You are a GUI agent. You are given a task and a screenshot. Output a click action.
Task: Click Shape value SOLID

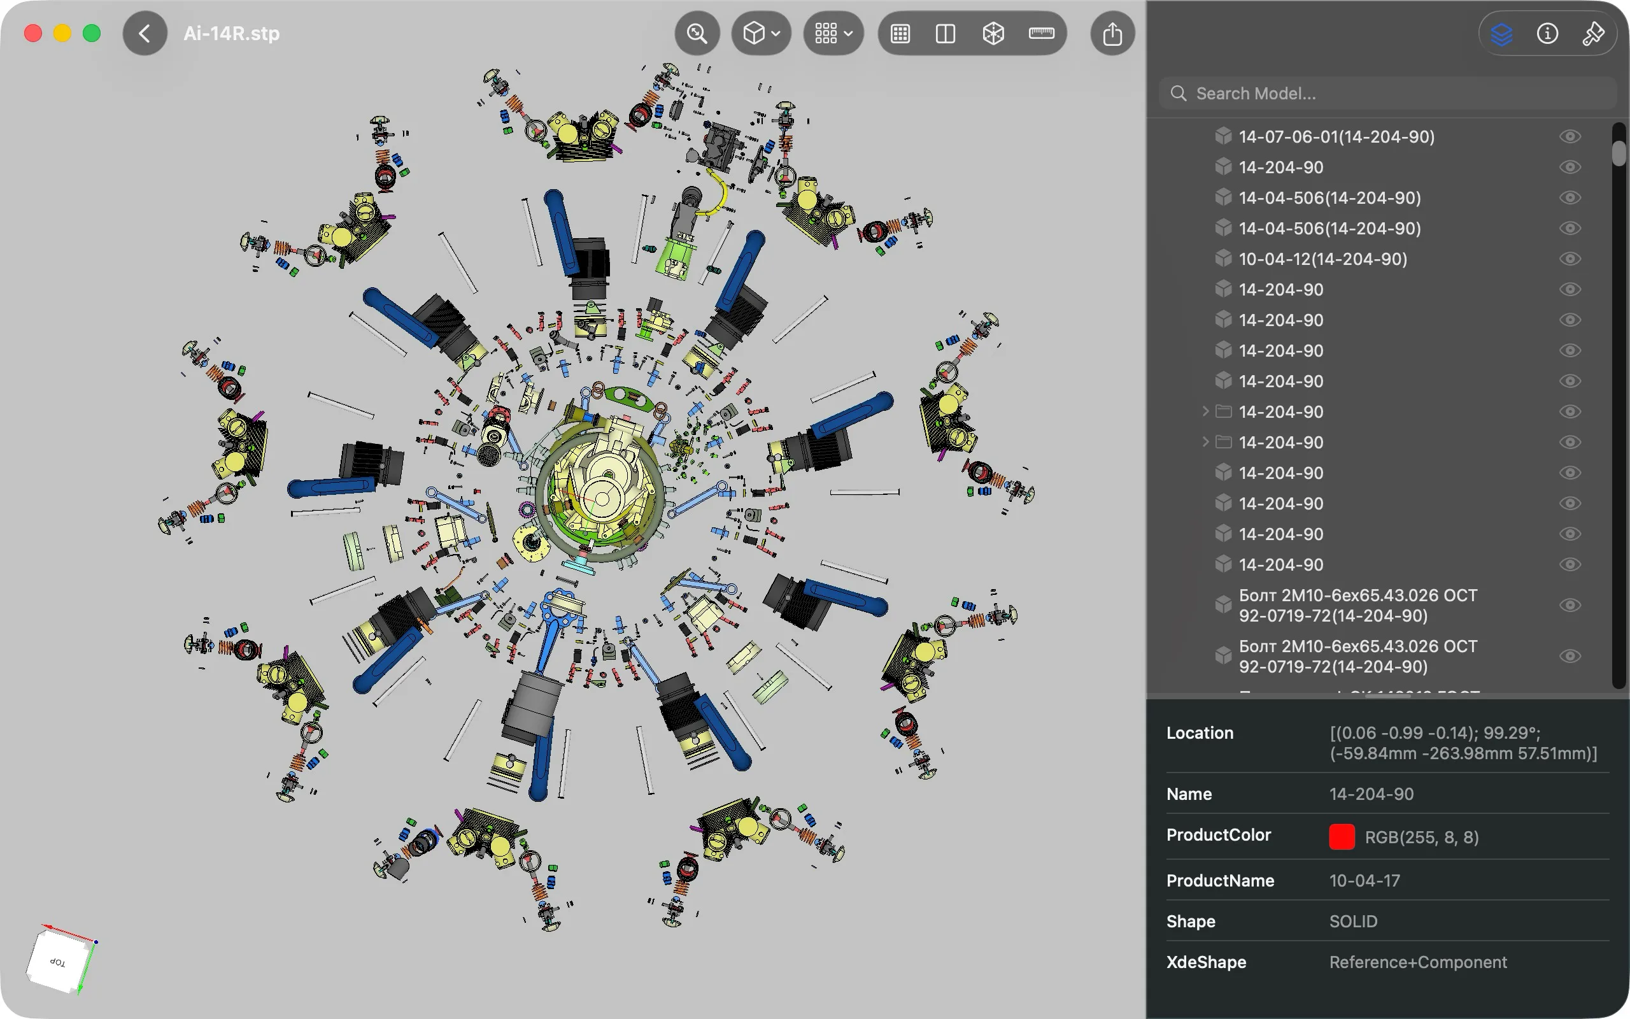coord(1353,922)
